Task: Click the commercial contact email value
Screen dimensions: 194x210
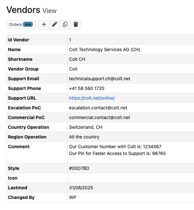Action: click(100, 117)
